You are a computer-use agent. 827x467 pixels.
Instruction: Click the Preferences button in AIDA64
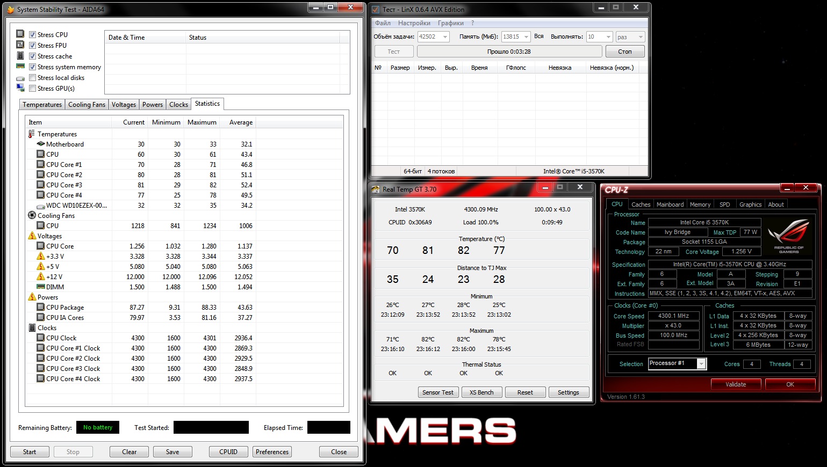272,452
